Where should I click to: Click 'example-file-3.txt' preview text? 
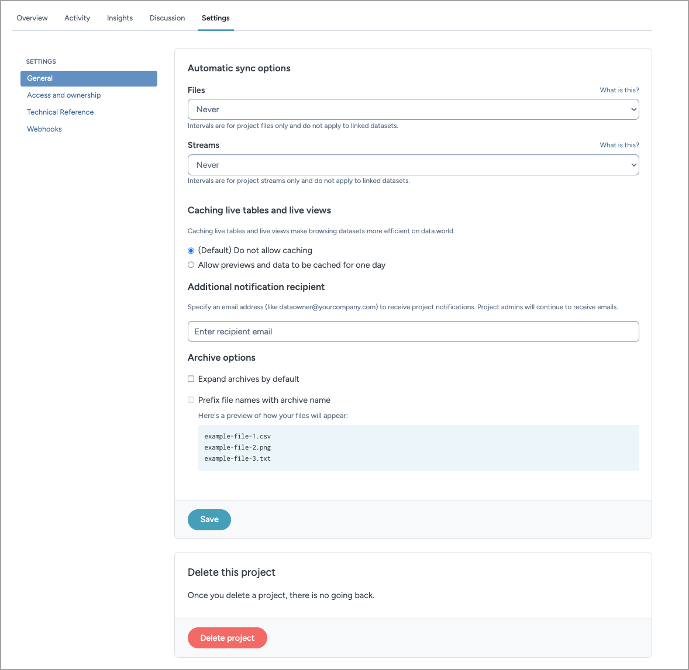coord(237,458)
